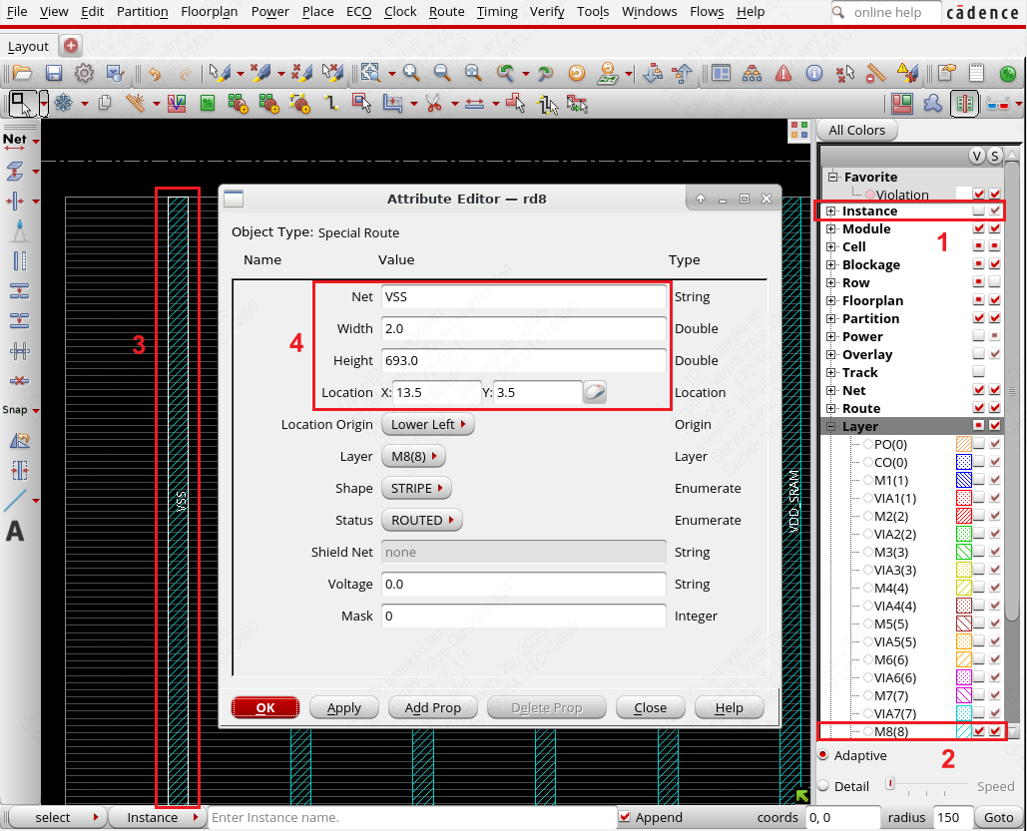
Task: Open the Location Origin Lower Left dropdown
Action: tap(428, 424)
